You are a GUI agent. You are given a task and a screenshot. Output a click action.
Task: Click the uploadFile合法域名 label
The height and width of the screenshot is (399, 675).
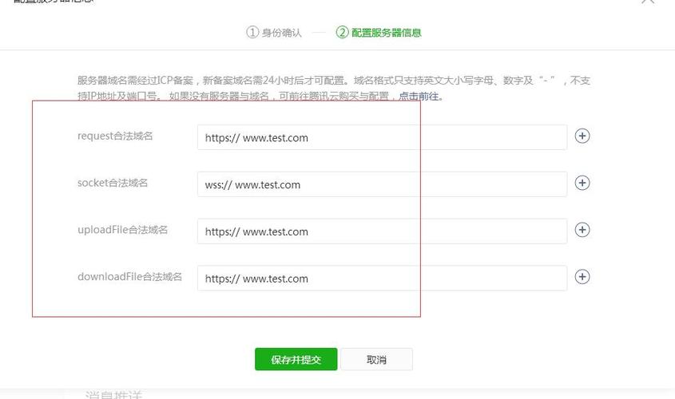[x=123, y=230]
